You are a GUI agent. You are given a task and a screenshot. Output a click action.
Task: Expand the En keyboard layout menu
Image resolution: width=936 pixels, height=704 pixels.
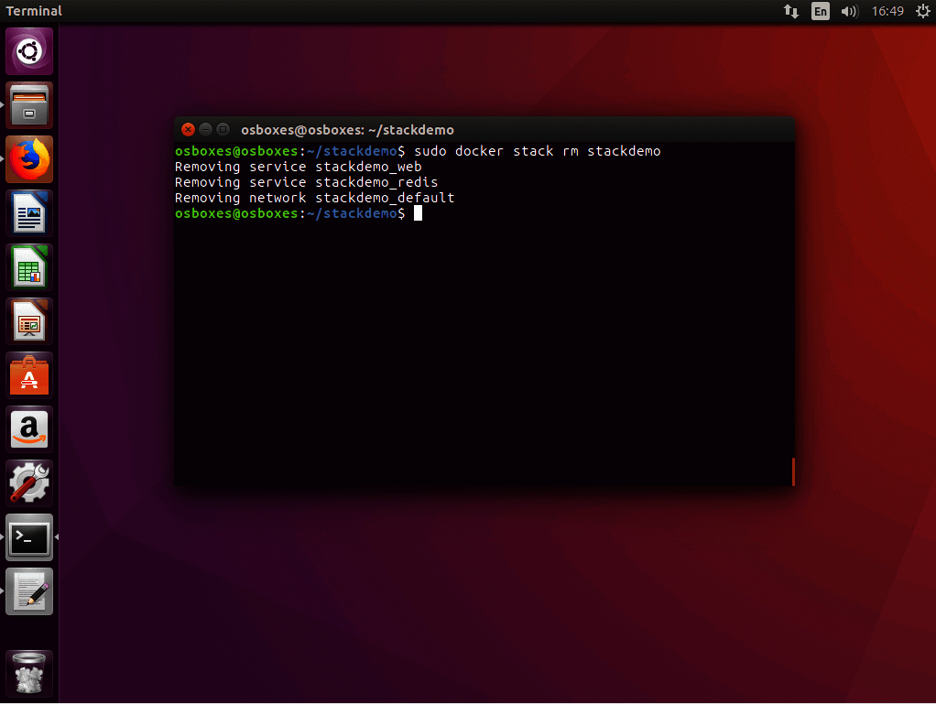pyautogui.click(x=820, y=11)
